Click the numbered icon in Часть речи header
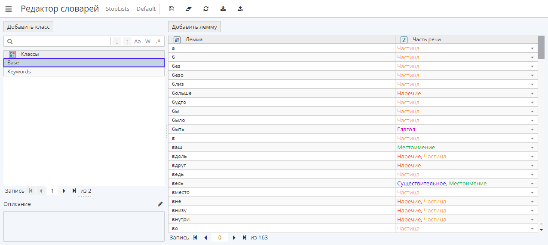548x245 pixels. [404, 39]
